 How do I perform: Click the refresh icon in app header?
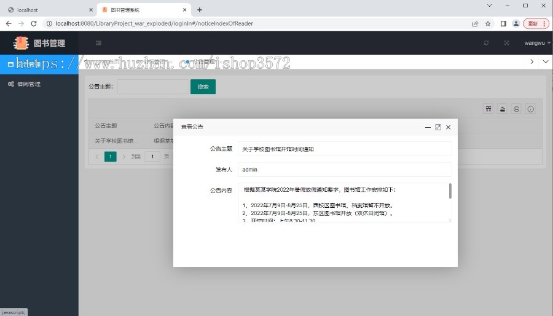[x=486, y=43]
